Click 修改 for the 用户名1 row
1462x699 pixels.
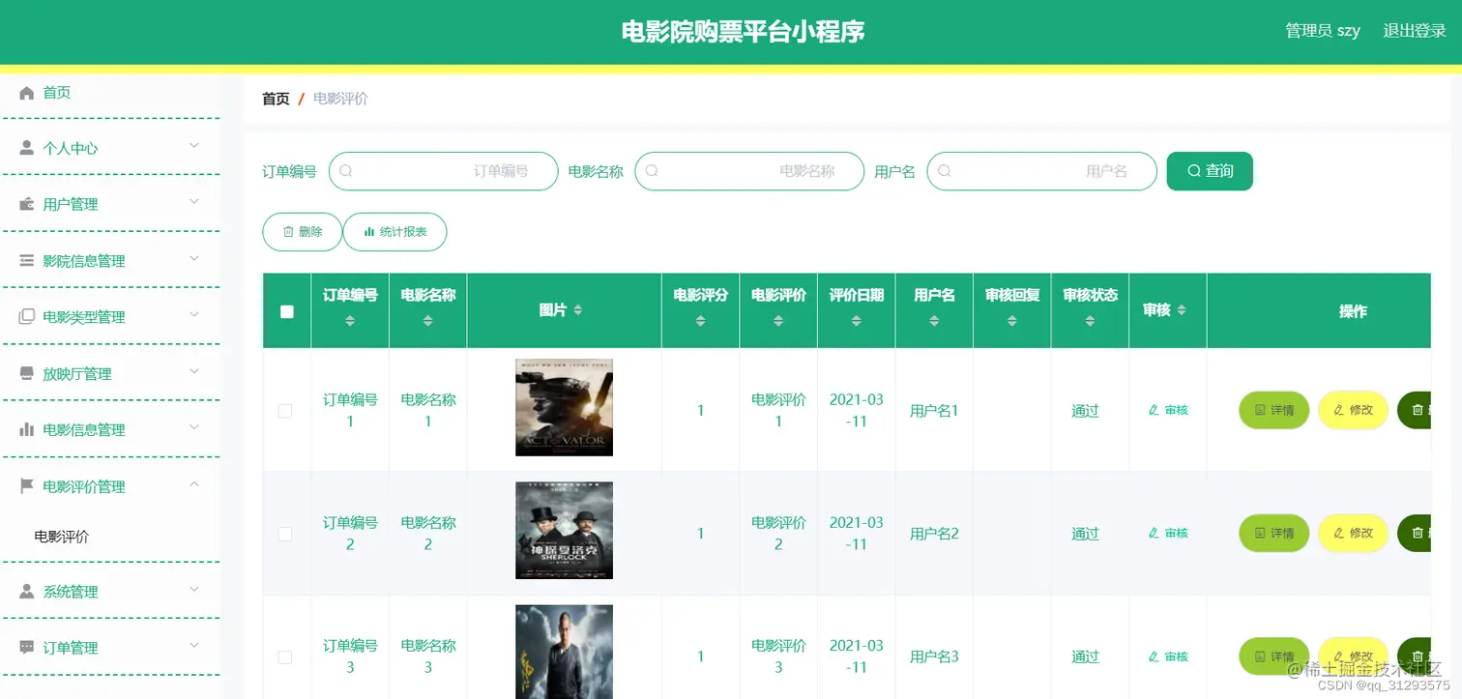[1353, 410]
